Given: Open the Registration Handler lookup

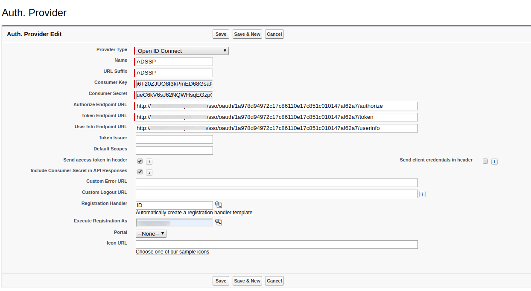Looking at the screenshot, I should 218,205.
